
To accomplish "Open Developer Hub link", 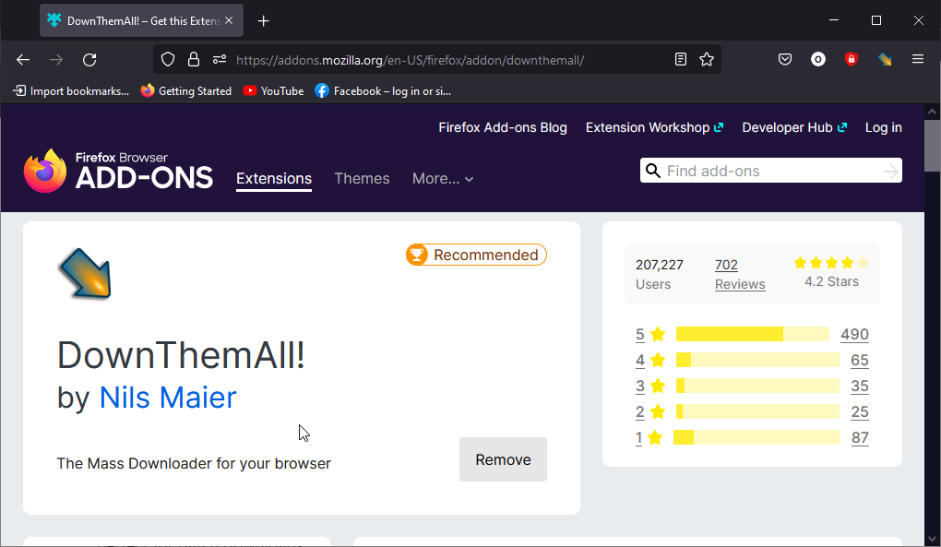I will pyautogui.click(x=794, y=127).
